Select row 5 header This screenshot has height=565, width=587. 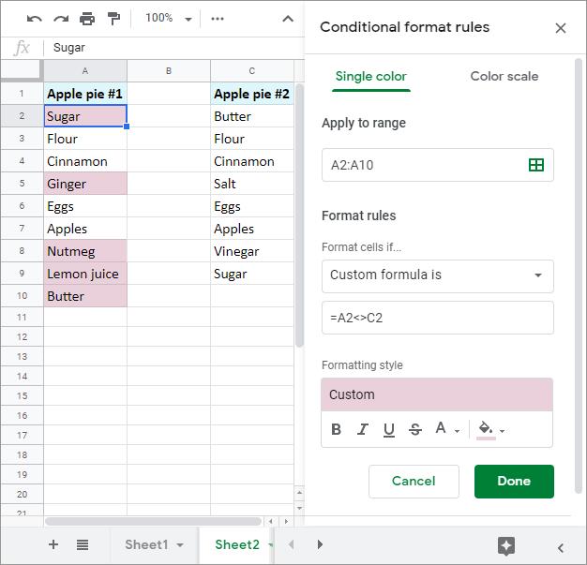pos(22,184)
